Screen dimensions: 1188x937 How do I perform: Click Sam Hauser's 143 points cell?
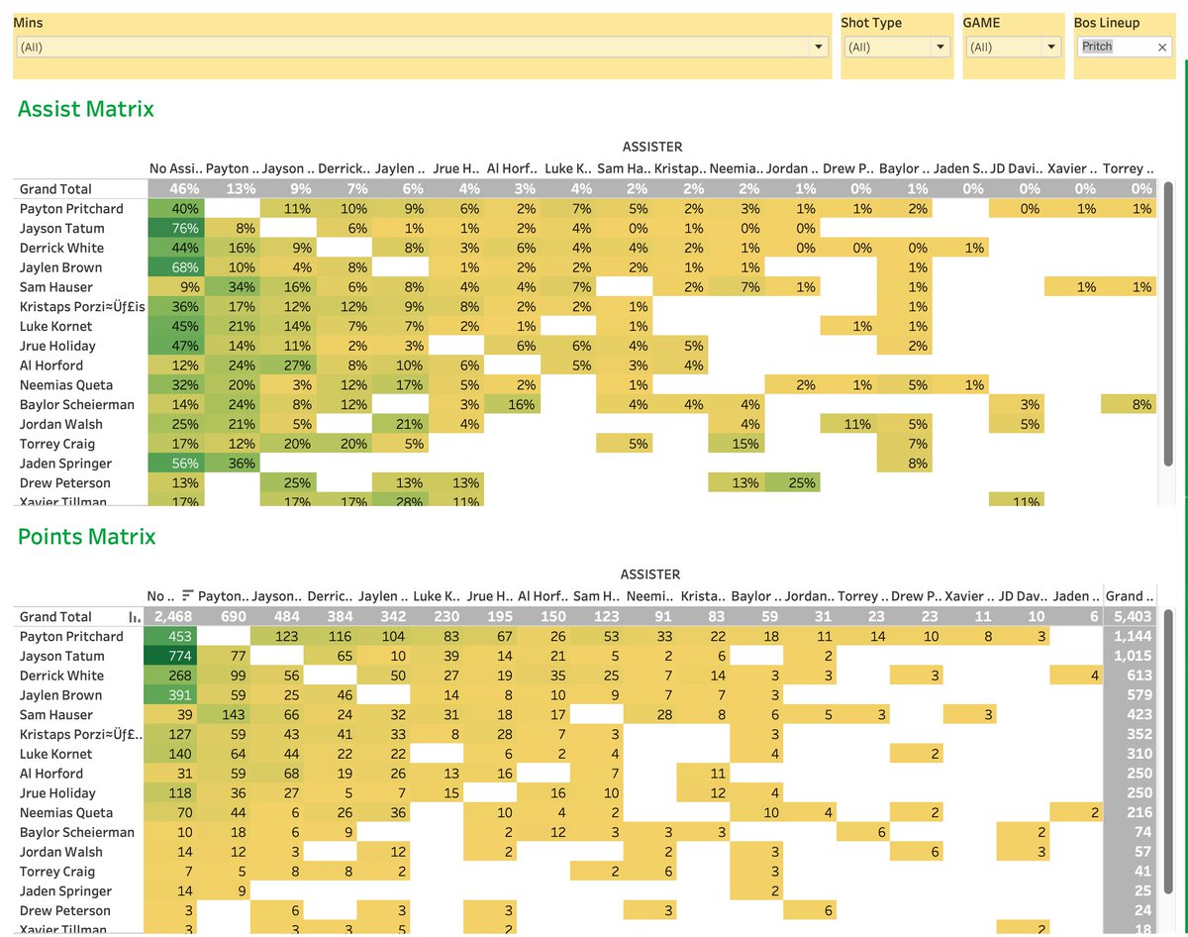[224, 714]
